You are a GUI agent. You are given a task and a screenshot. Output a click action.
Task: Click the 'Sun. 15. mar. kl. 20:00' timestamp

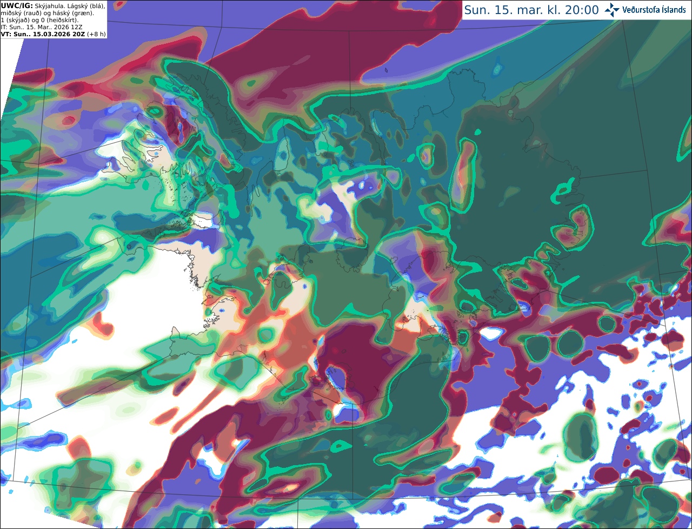tap(531, 10)
